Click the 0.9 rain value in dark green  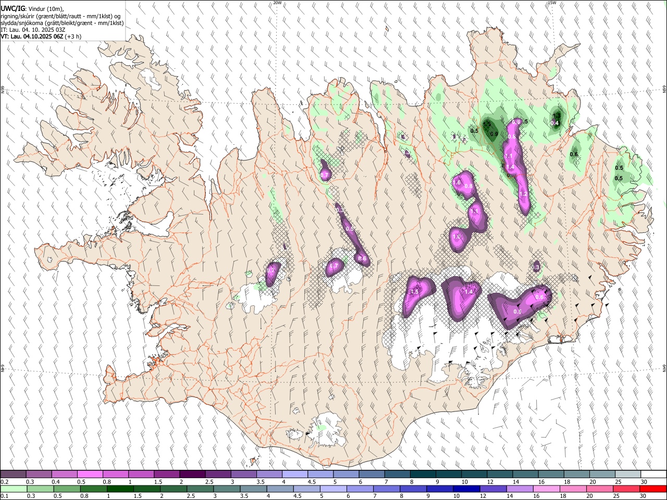tap(494, 134)
